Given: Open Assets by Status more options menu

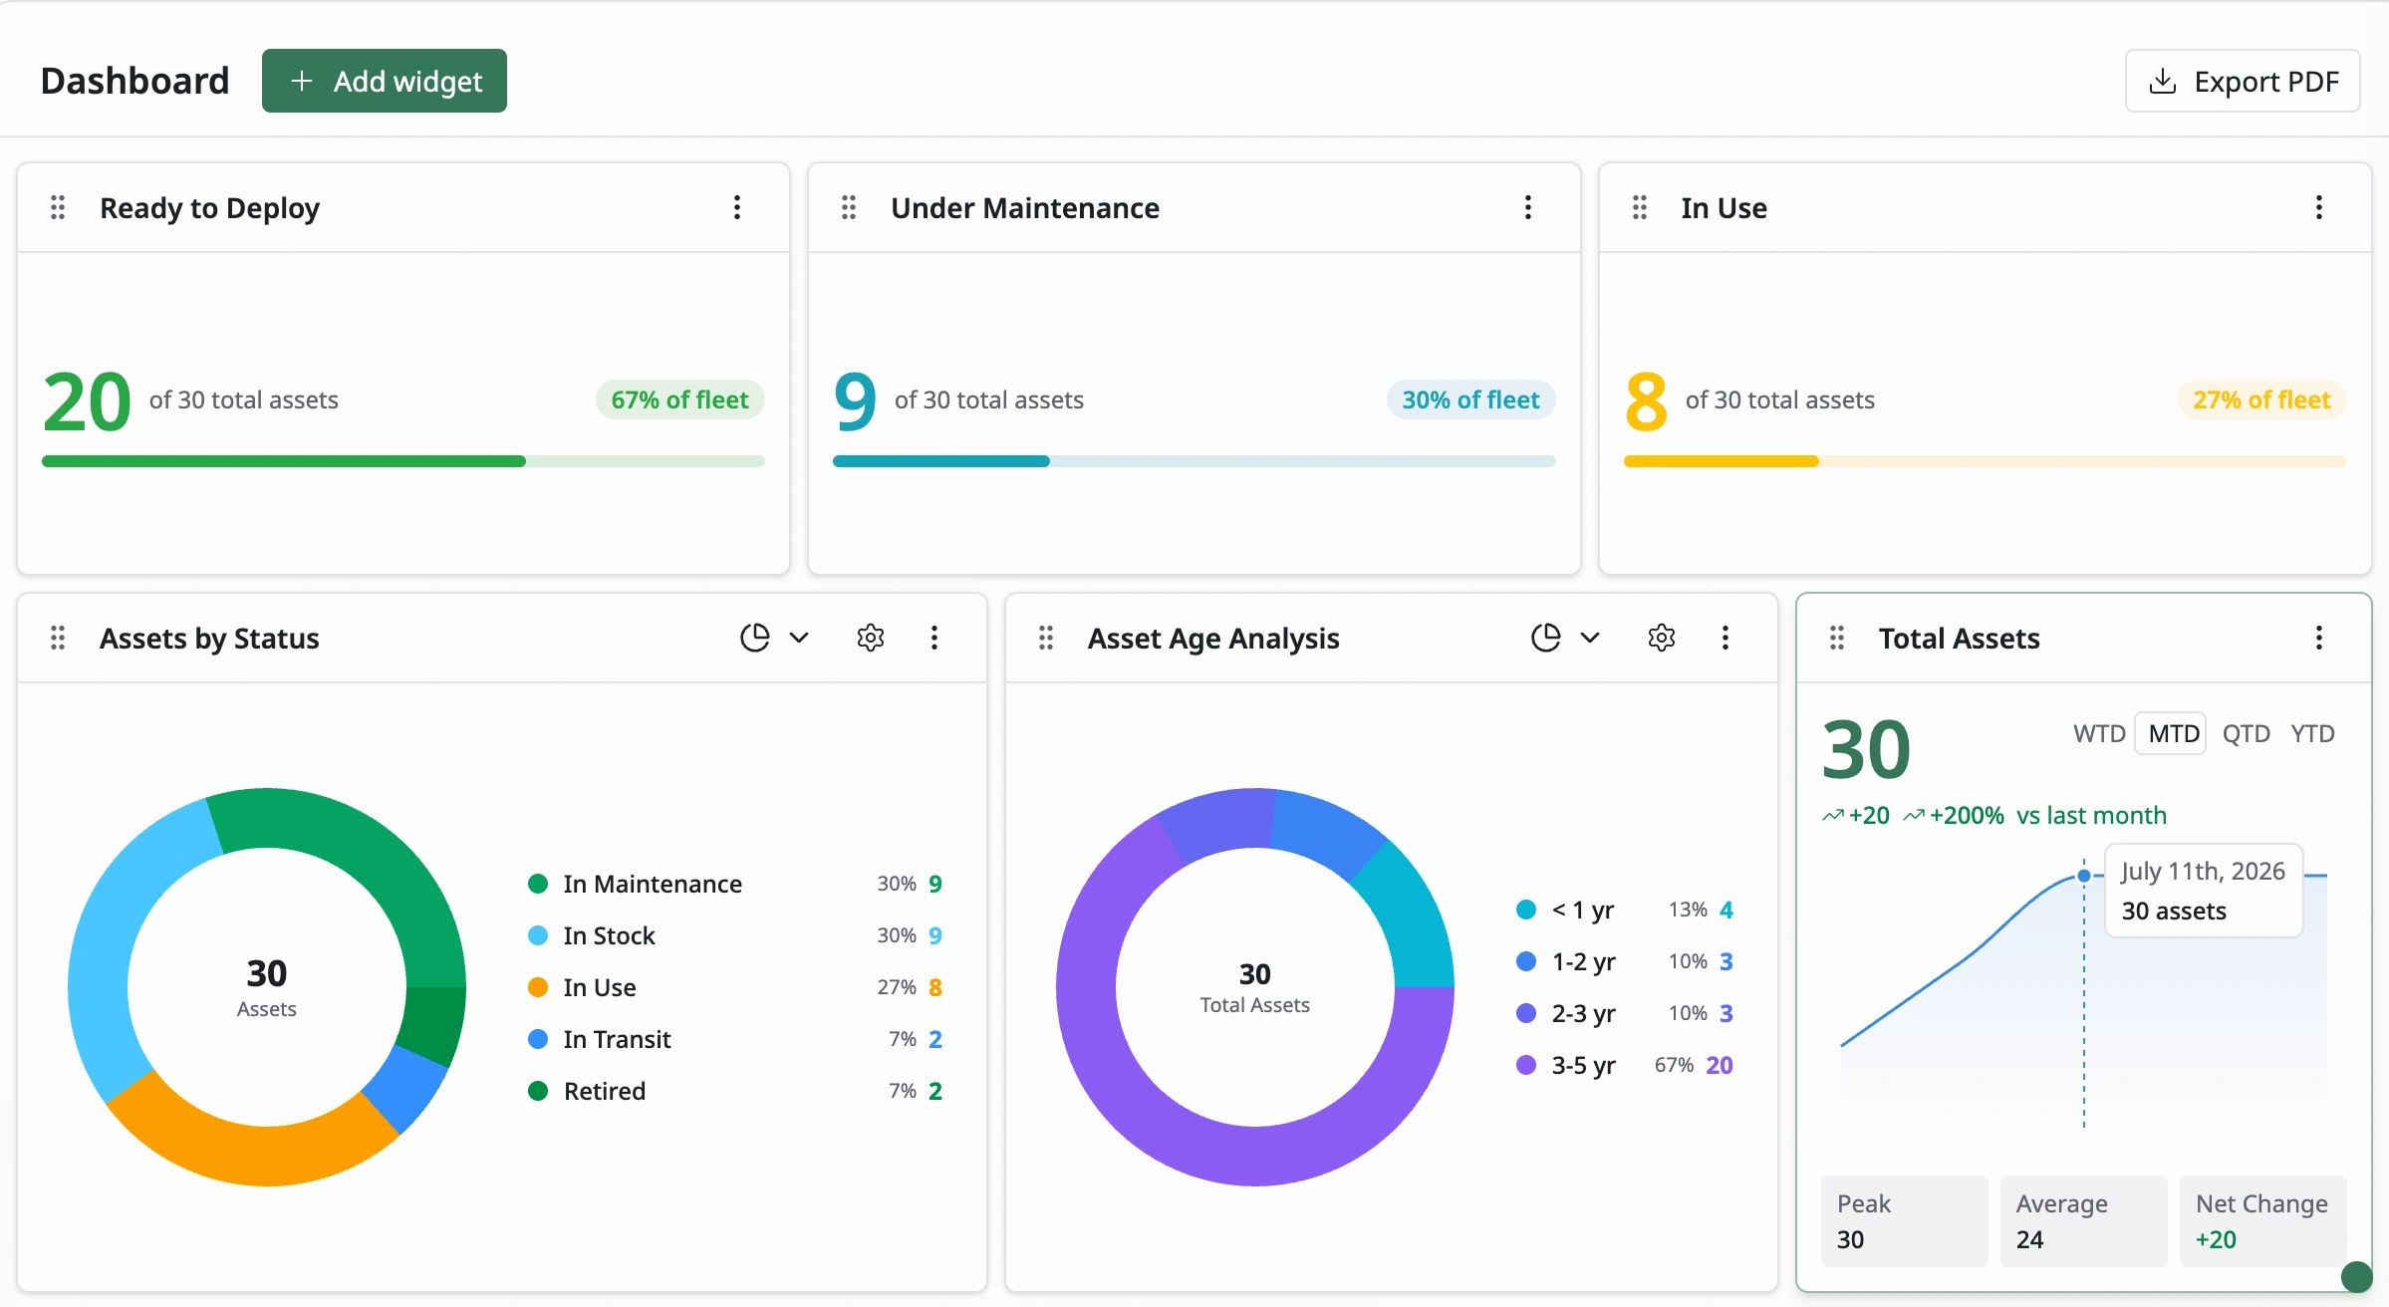Looking at the screenshot, I should pos(934,638).
